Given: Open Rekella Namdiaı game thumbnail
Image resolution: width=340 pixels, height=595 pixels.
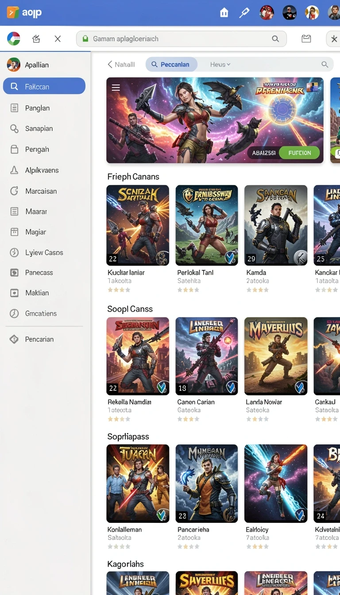Looking at the screenshot, I should 138,356.
